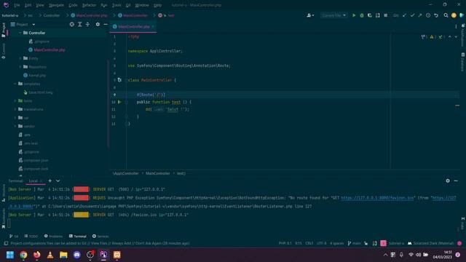Open the Window menu
Image resolution: width=466 pixels, height=262 pixels.
point(142,5)
